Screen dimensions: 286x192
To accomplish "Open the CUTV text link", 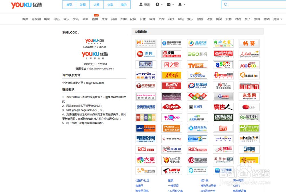I will click(237, 185).
